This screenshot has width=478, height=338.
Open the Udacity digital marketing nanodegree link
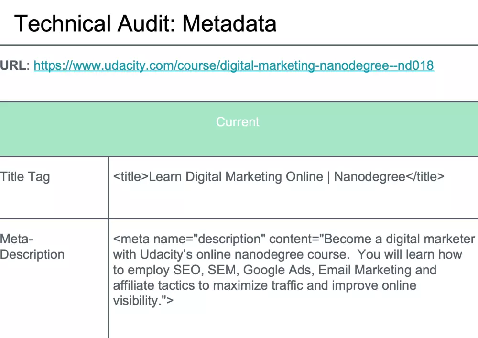[234, 65]
